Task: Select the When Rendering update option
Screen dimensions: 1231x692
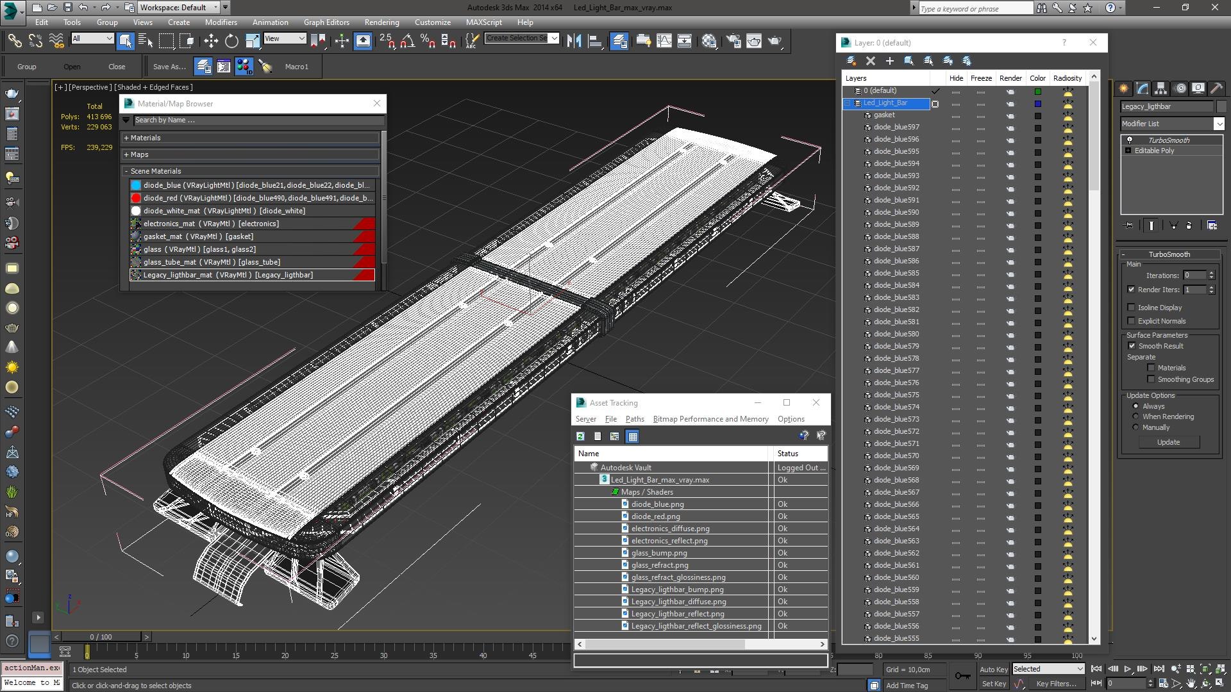Action: (1135, 416)
